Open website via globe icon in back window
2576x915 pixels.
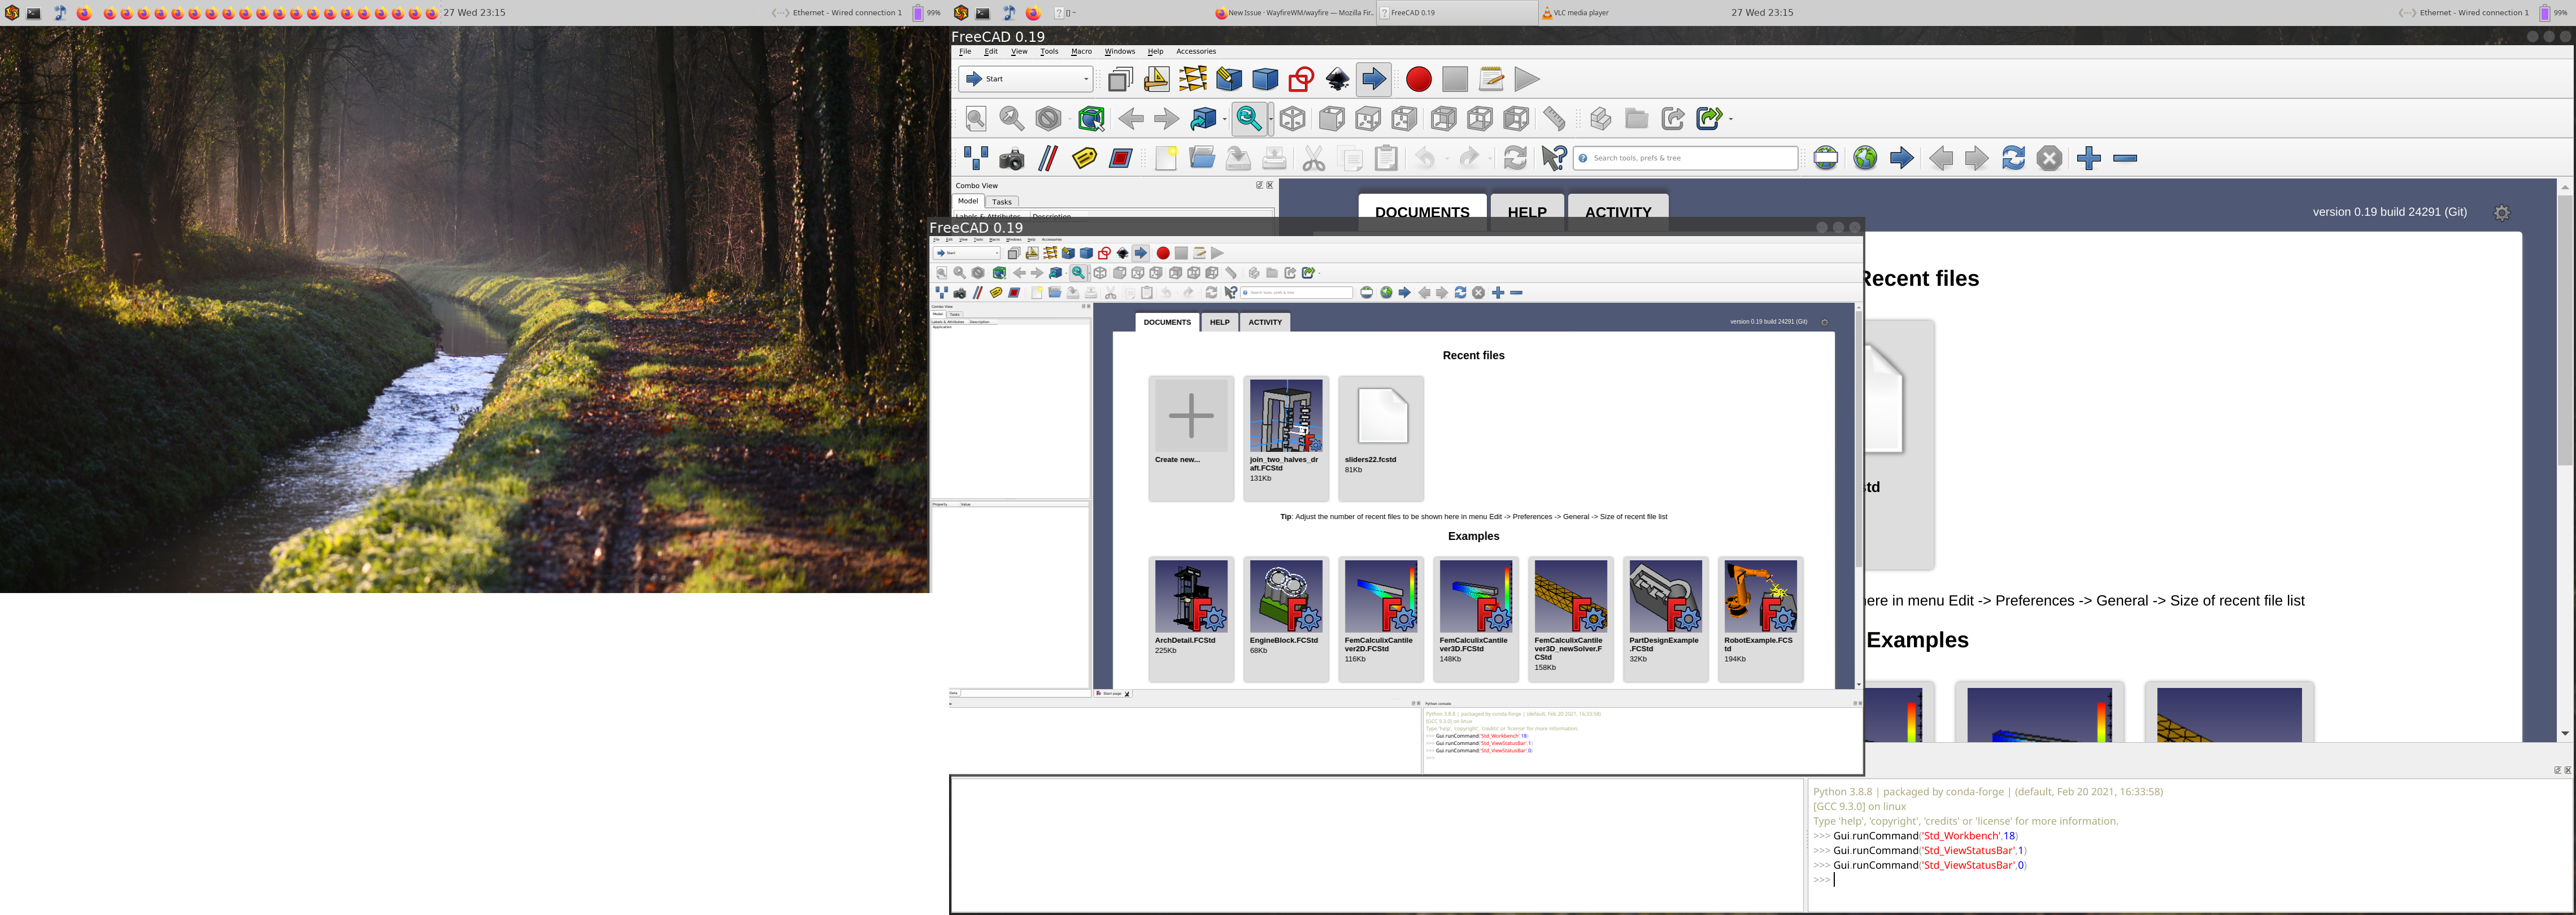(1865, 158)
